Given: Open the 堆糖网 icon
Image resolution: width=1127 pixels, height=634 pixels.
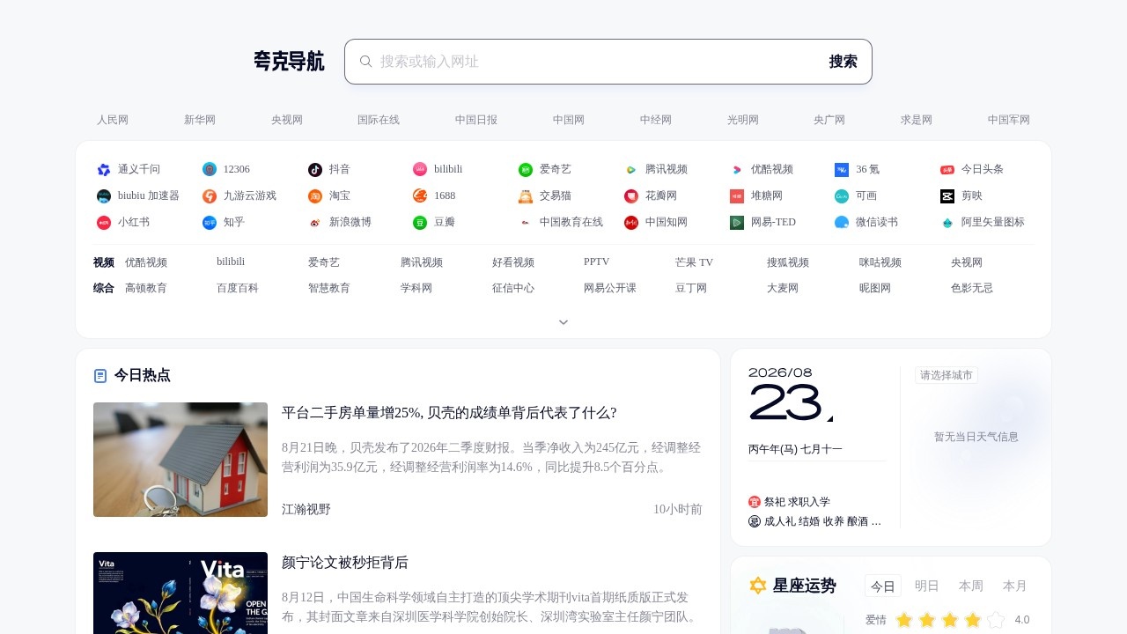Looking at the screenshot, I should [737, 195].
